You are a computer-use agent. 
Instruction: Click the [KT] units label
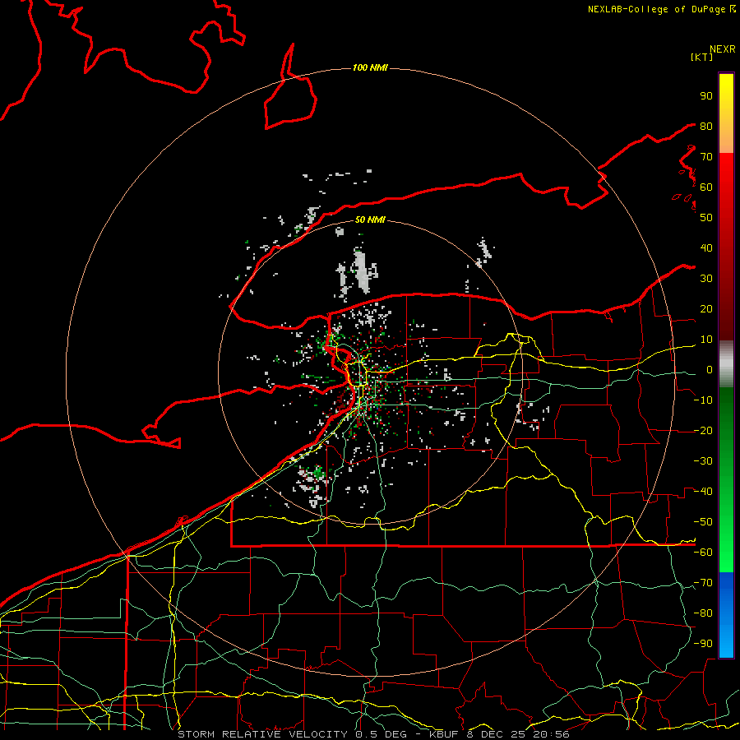pos(701,57)
